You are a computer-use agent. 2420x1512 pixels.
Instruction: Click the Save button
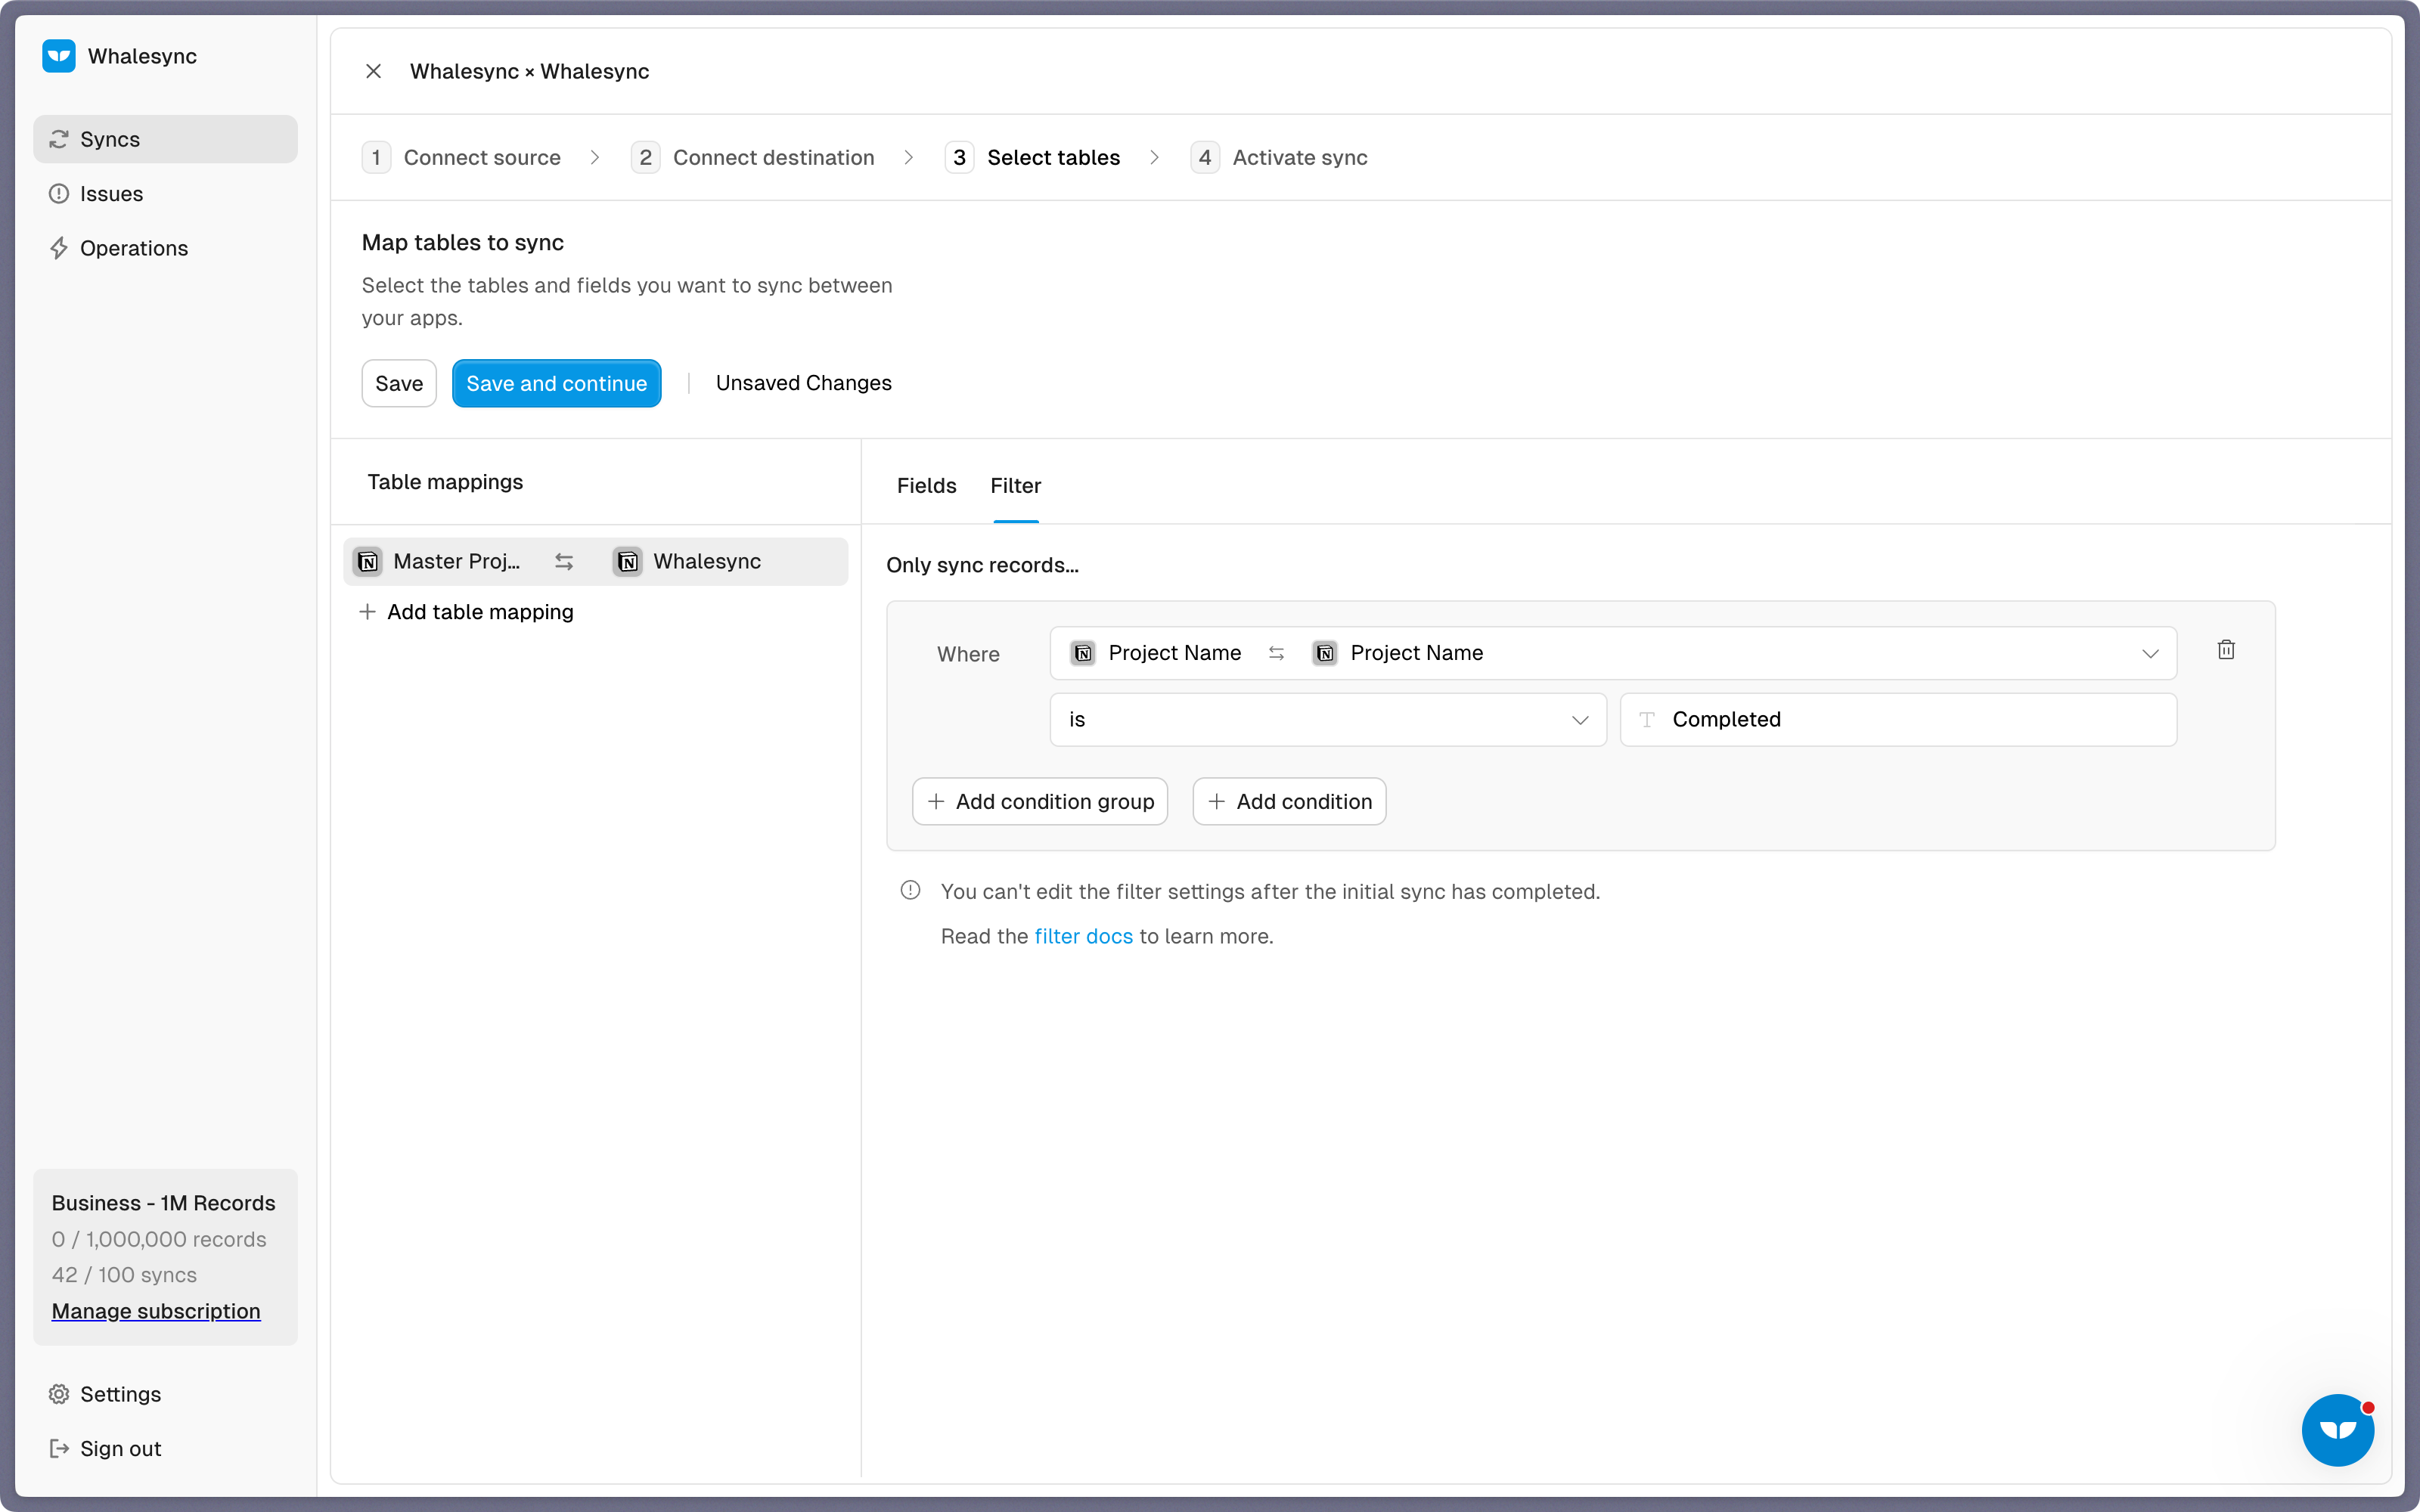[399, 383]
